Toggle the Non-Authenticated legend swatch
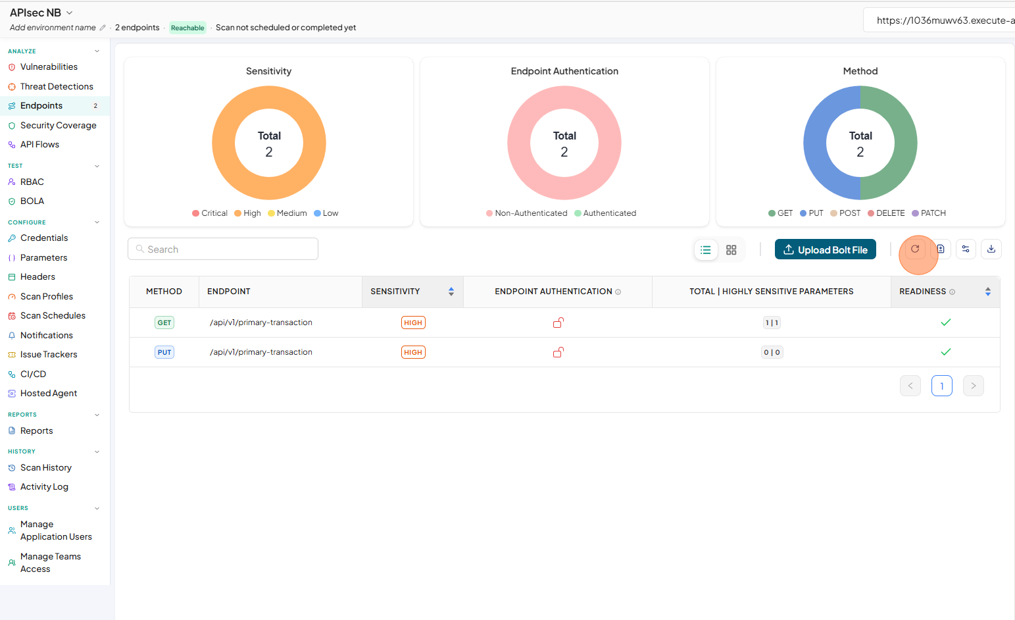 [x=489, y=213]
